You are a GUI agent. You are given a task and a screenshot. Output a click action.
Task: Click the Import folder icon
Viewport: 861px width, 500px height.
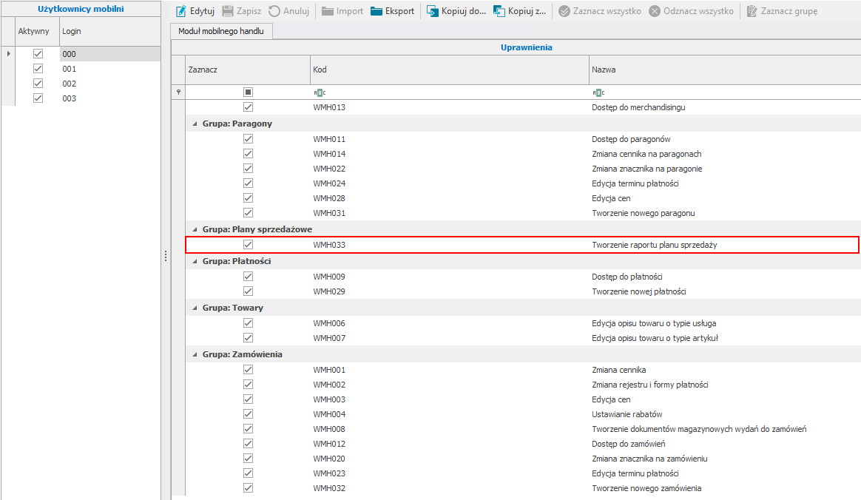tap(328, 11)
